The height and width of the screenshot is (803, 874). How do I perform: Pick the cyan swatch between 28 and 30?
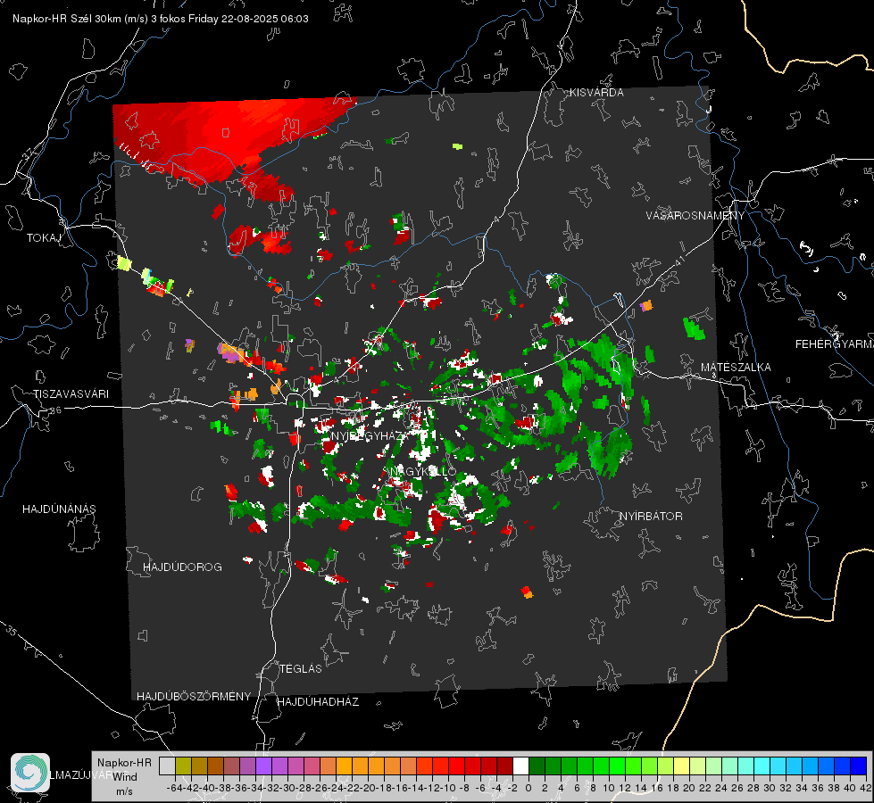pyautogui.click(x=762, y=766)
